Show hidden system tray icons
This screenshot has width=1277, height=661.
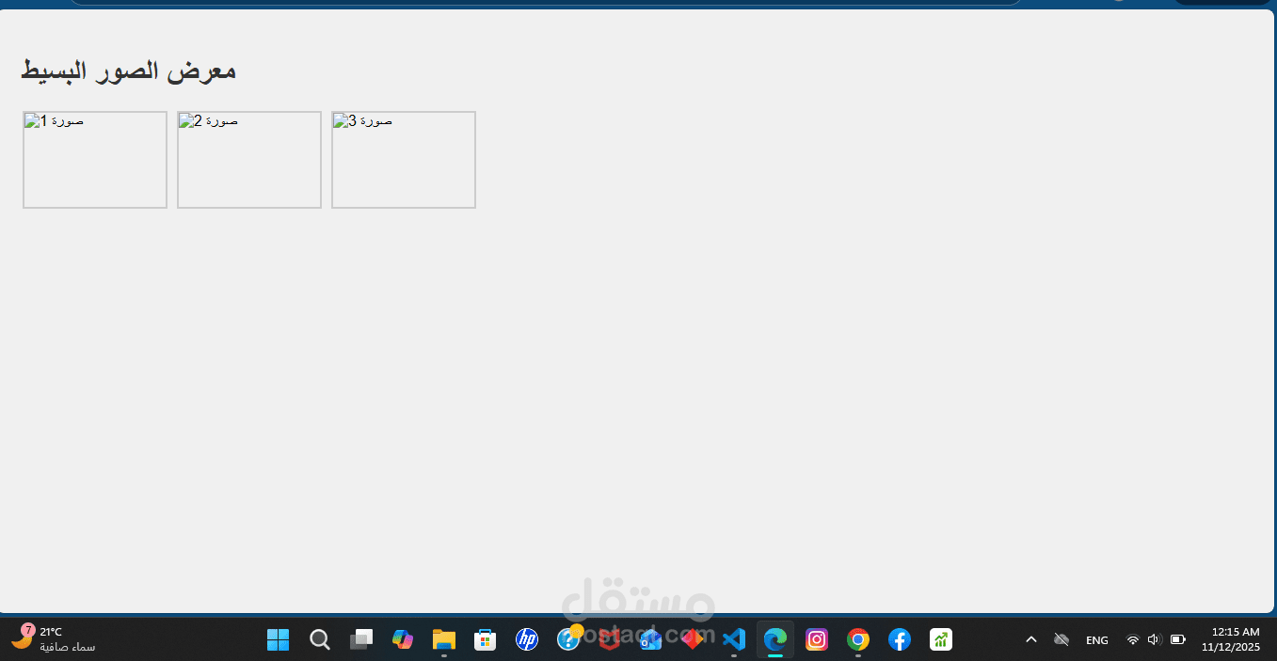(1031, 639)
